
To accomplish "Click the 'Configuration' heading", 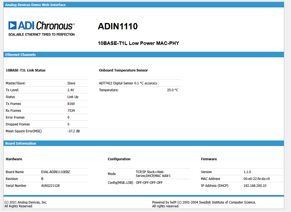I will 119,159.
